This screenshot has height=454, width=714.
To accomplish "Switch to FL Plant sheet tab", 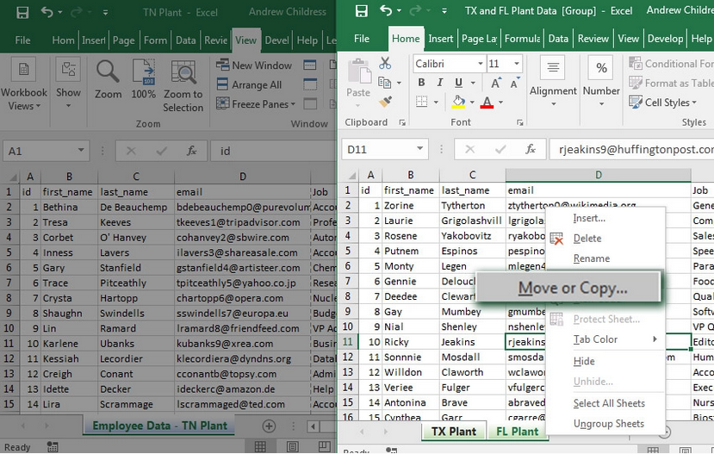I will coord(517,432).
